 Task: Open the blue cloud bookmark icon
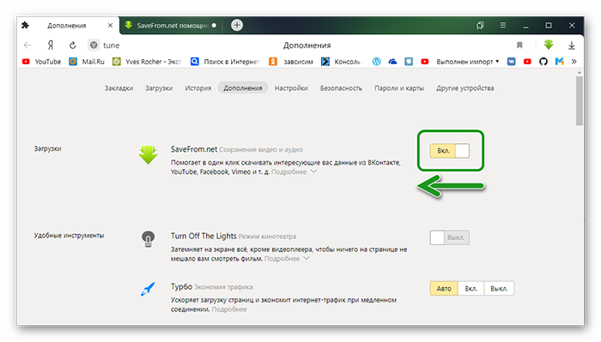coord(392,62)
